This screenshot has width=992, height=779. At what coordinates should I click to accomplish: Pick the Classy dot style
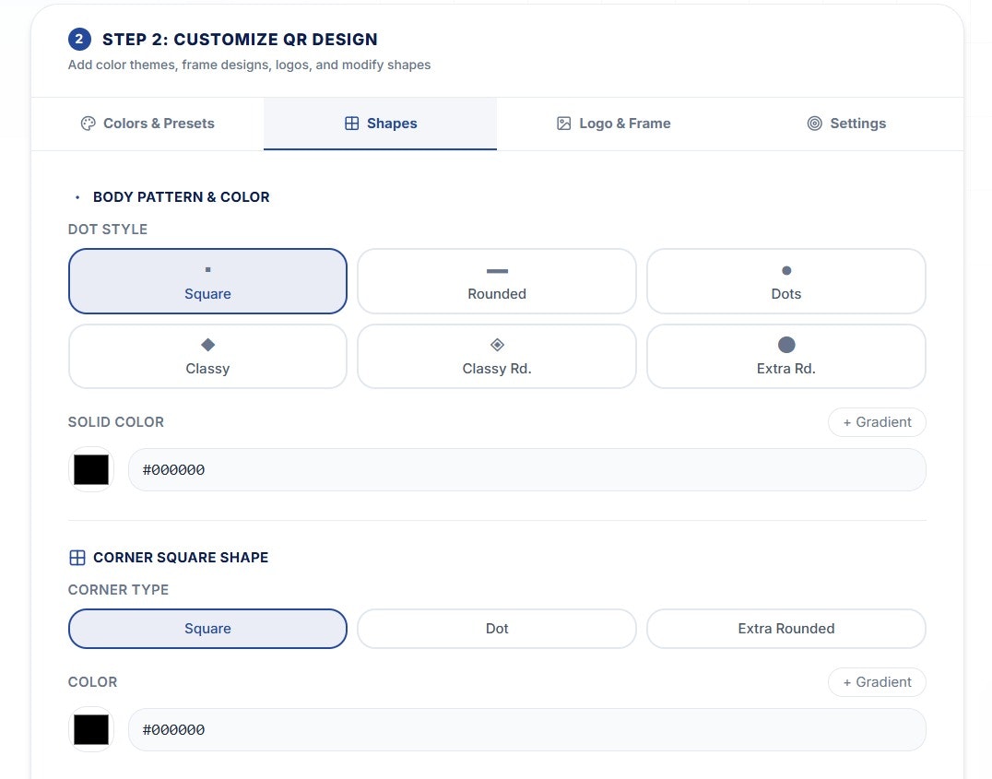click(207, 356)
